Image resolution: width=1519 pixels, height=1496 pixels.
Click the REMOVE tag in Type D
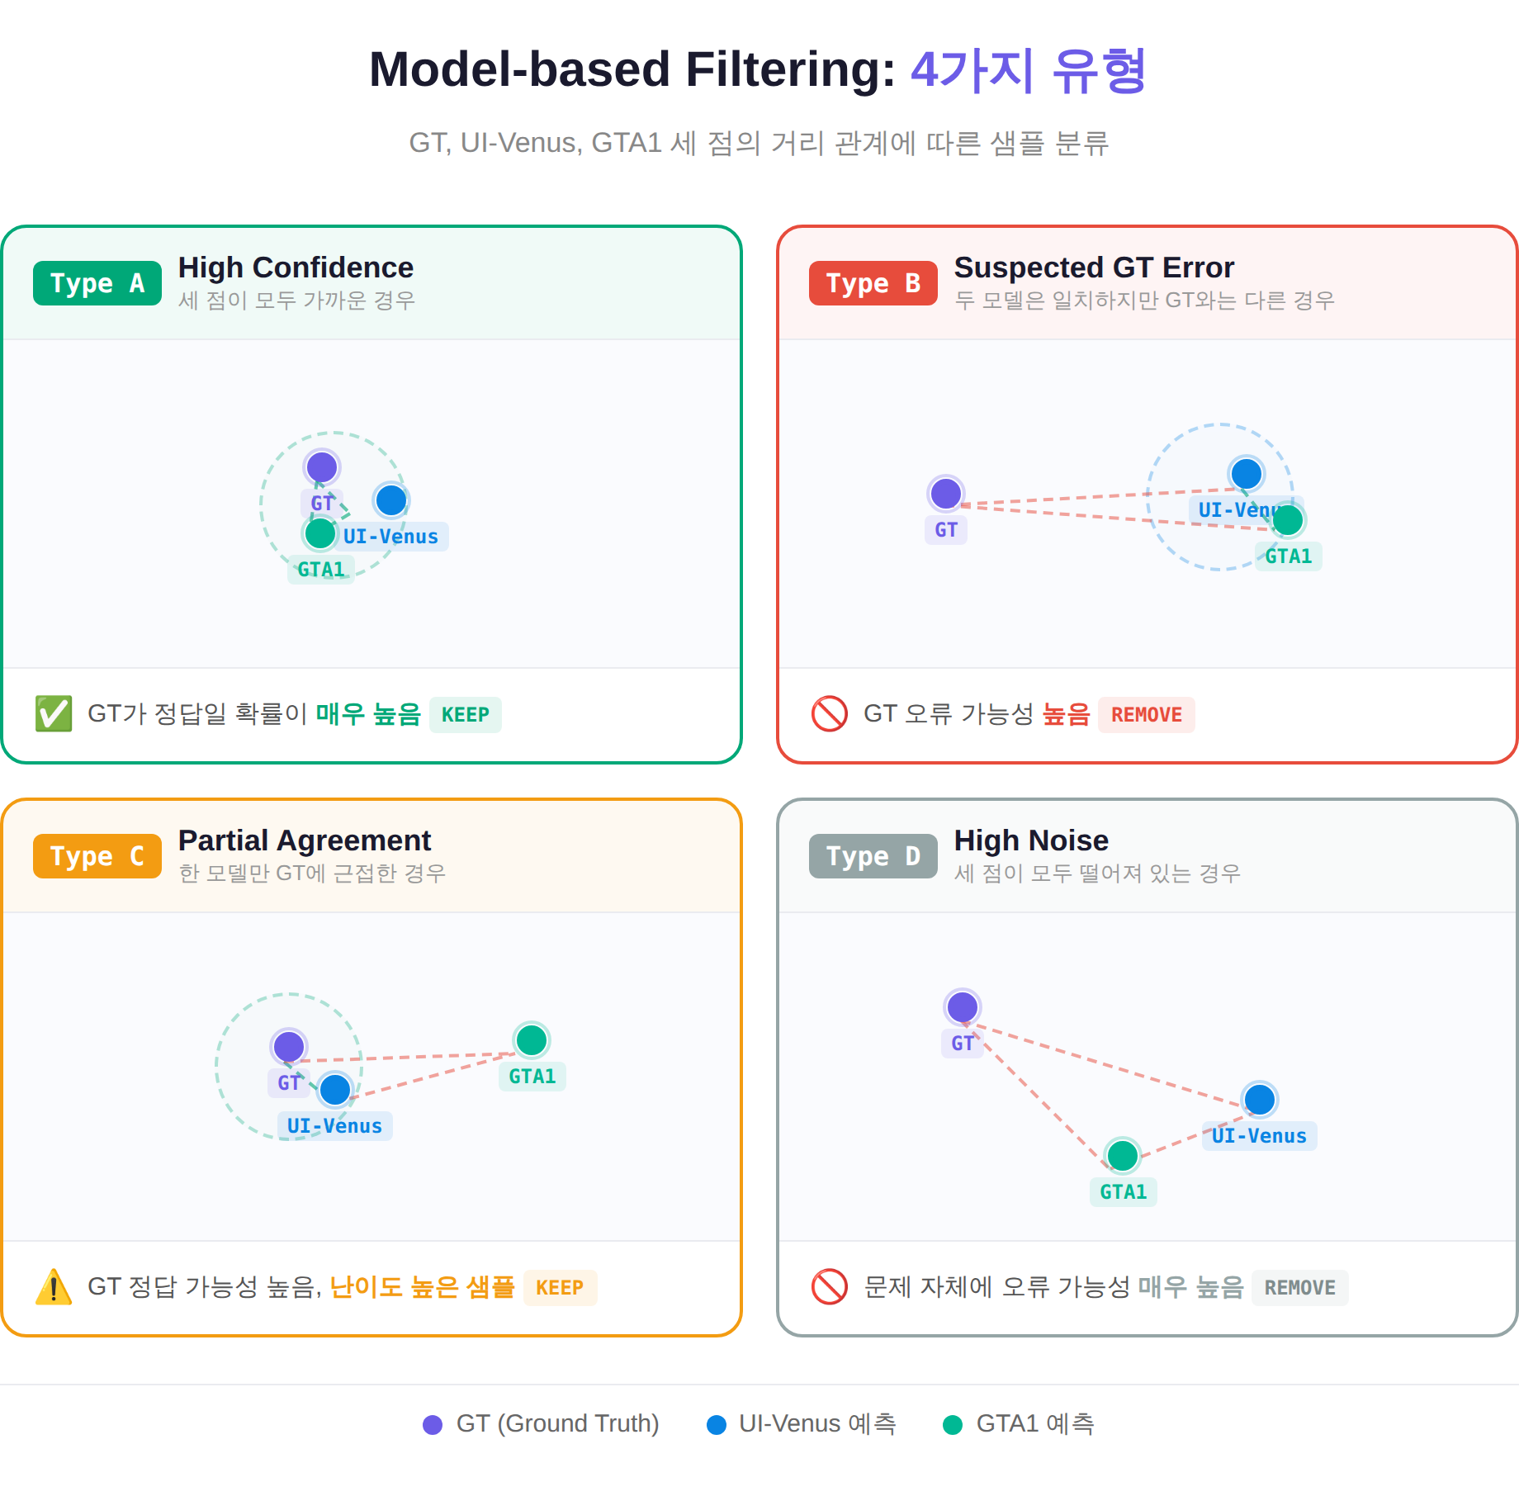[1300, 1288]
